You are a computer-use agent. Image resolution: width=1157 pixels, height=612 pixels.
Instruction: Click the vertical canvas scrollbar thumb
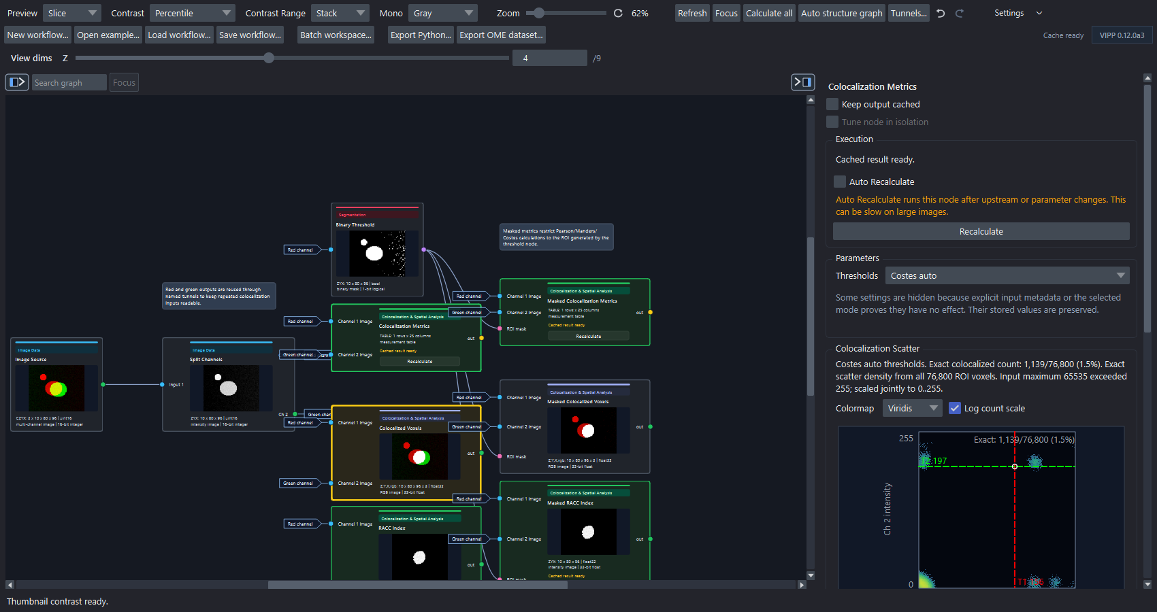(811, 316)
